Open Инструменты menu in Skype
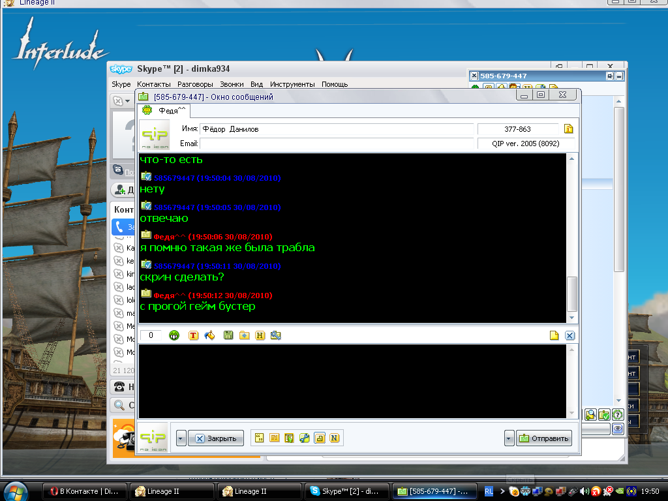This screenshot has height=501, width=668. tap(292, 84)
